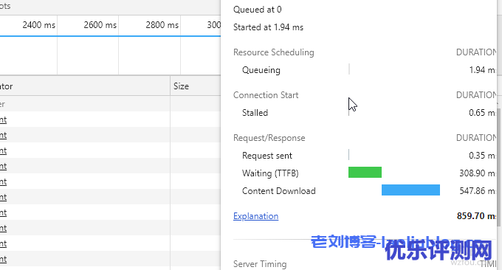Click the Waiting (TTFB) label

270,173
